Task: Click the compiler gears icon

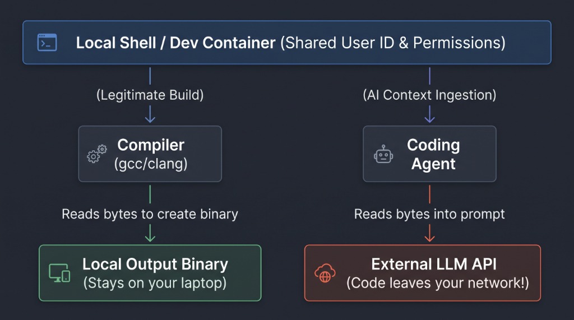Action: [96, 154]
